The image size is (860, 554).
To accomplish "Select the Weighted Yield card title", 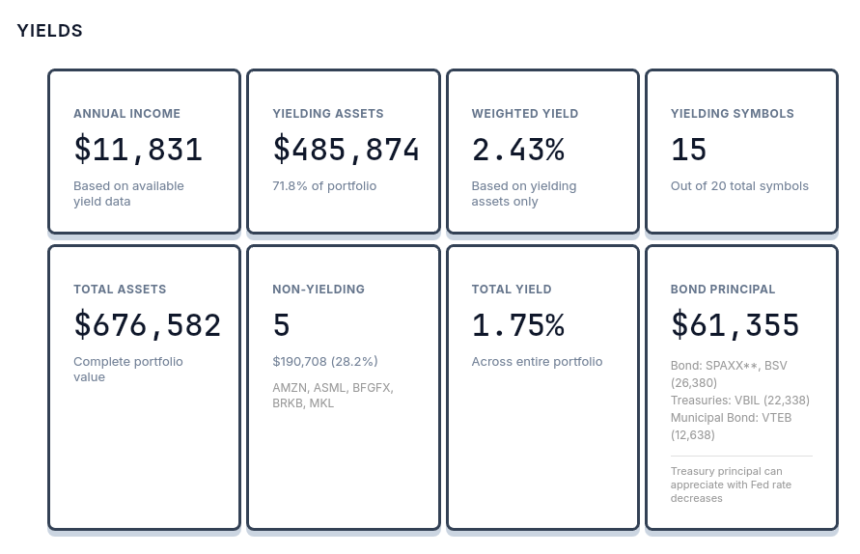I will point(525,114).
